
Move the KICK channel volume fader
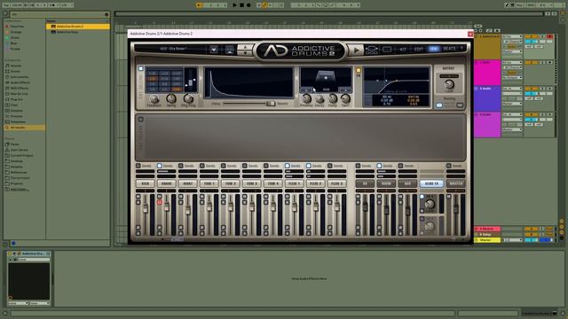pyautogui.click(x=146, y=209)
